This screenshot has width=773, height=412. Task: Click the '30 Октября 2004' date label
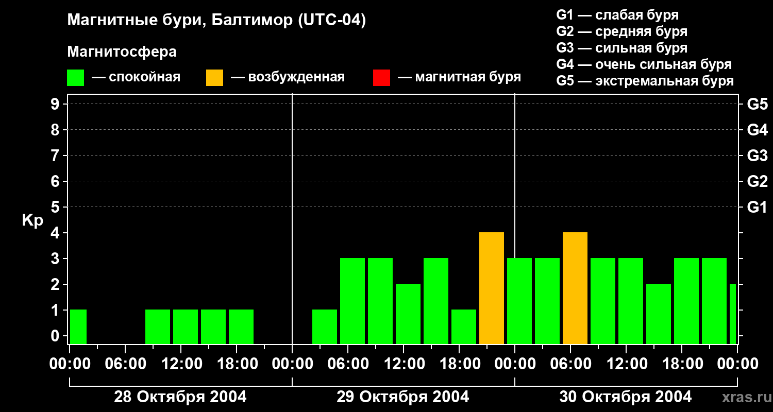[626, 397]
